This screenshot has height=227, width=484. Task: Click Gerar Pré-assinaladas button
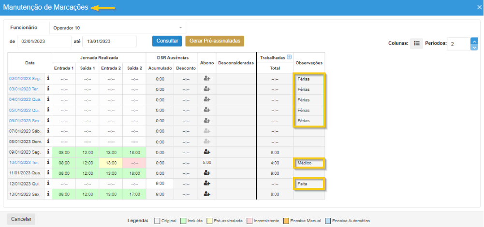[x=215, y=41]
